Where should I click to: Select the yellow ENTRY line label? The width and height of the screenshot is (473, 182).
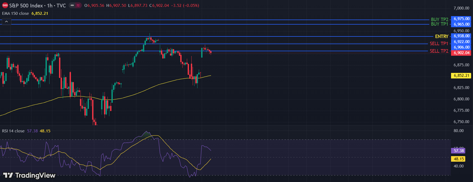[x=442, y=36]
